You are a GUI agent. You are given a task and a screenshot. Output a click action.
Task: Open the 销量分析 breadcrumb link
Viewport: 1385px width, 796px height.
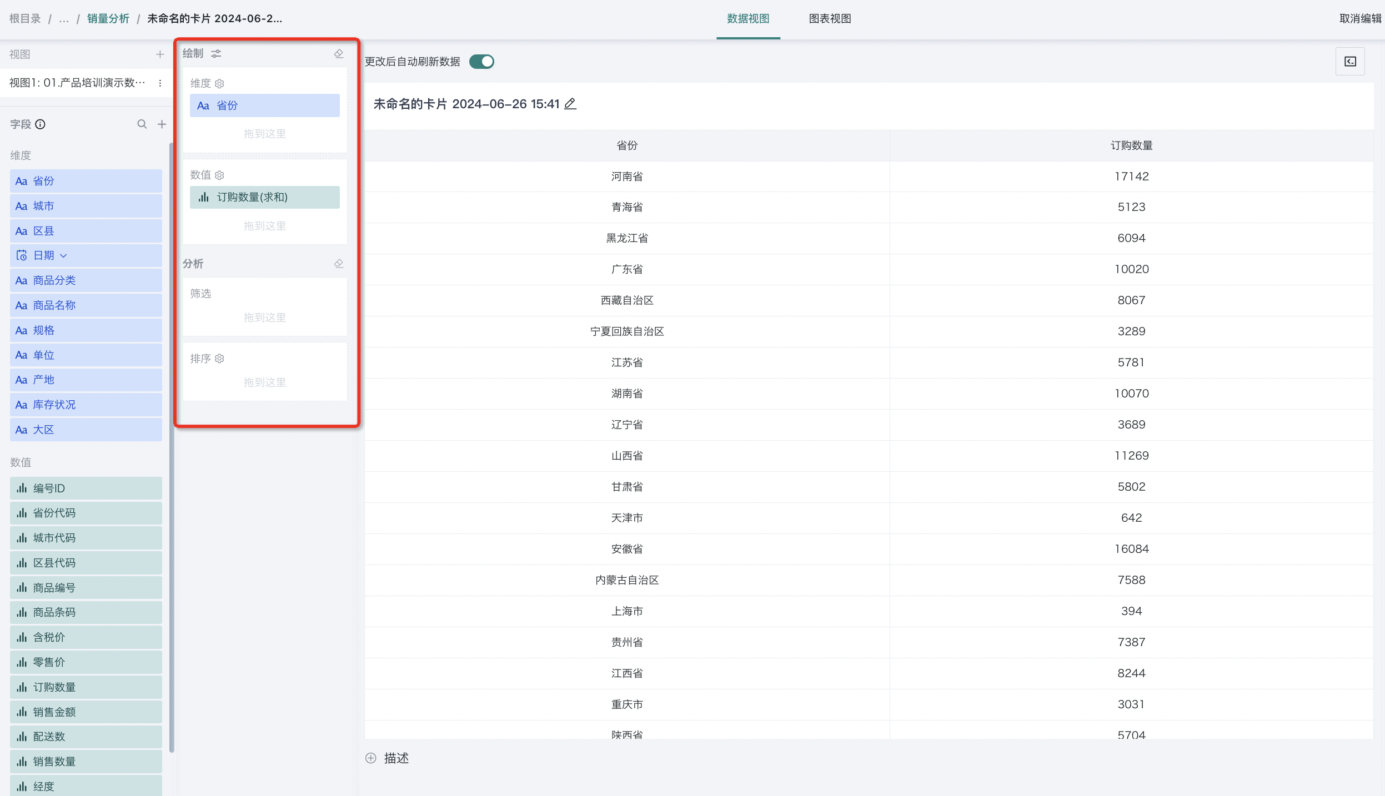coord(108,19)
